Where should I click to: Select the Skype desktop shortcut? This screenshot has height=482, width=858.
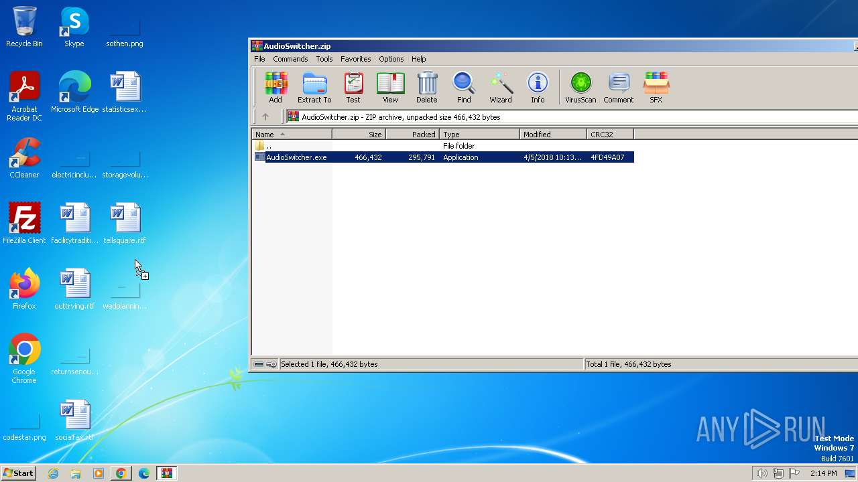(74, 27)
